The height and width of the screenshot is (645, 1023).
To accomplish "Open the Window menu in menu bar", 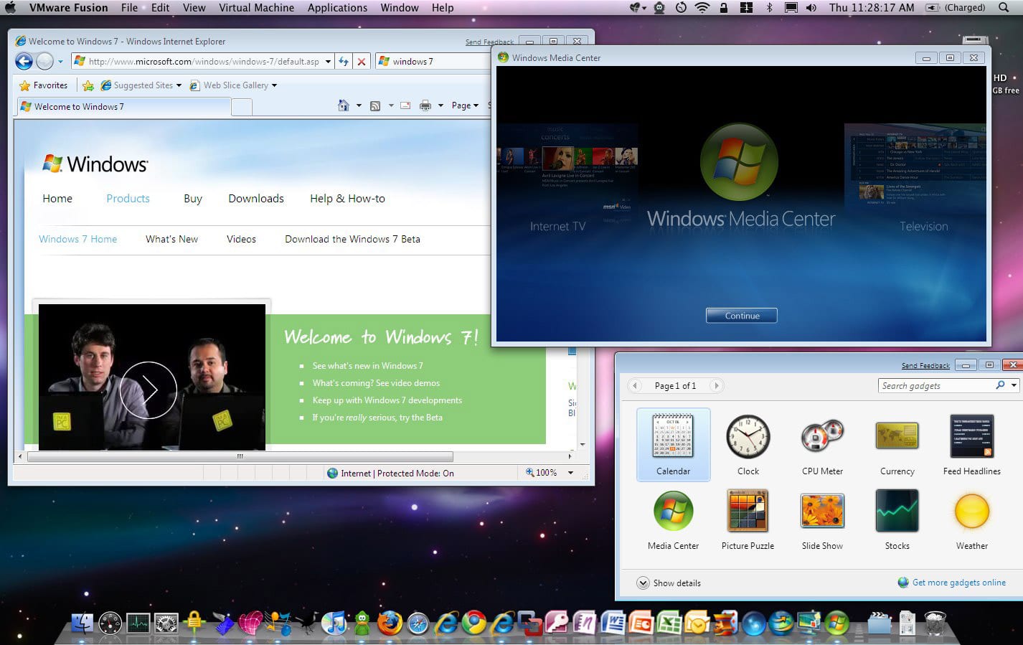I will click(x=400, y=8).
